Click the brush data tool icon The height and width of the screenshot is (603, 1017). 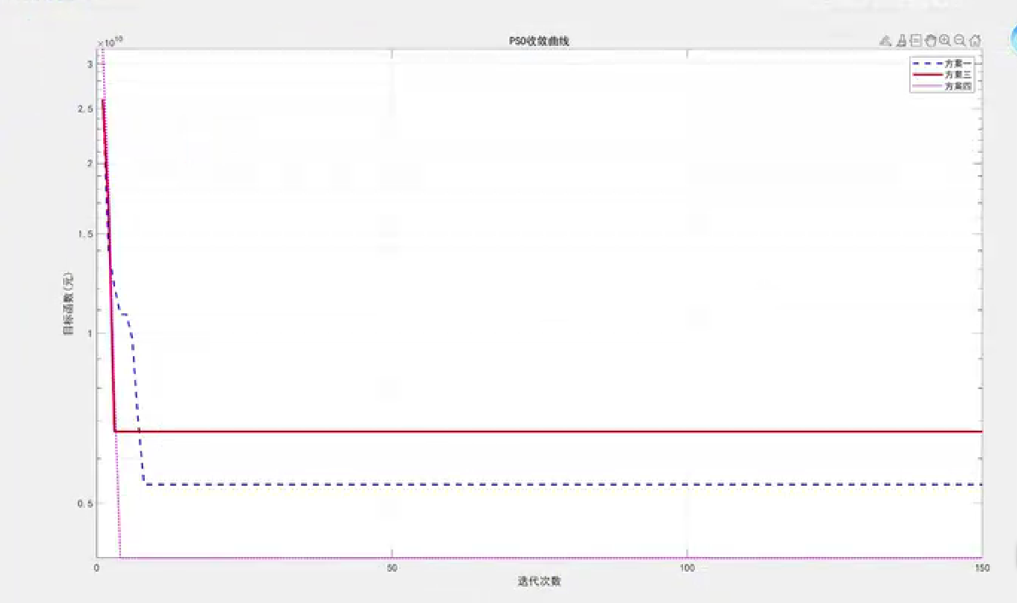(x=902, y=41)
